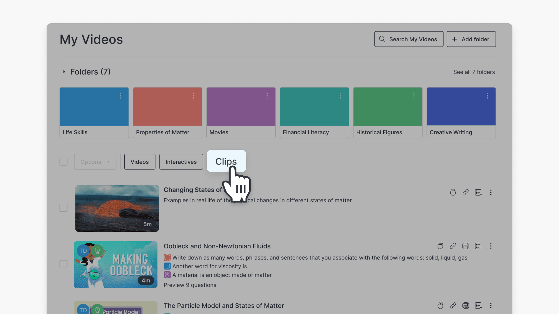Collapse the Folders (7) section

coord(64,72)
